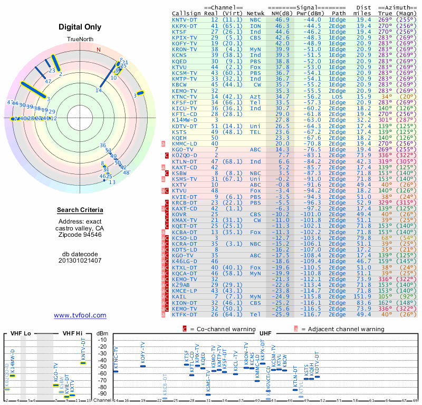Image resolution: width=422 pixels, height=405 pixels.
Task: Click the (92°) magnetic azimuth value
Action: click(406, 296)
